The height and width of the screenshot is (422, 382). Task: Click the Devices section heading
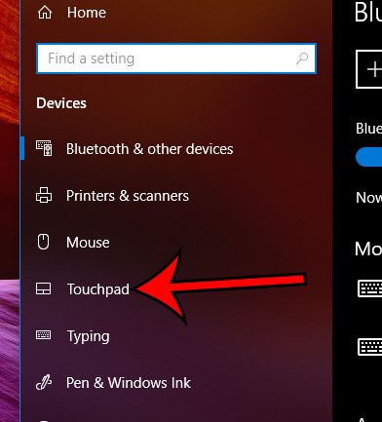tap(61, 103)
